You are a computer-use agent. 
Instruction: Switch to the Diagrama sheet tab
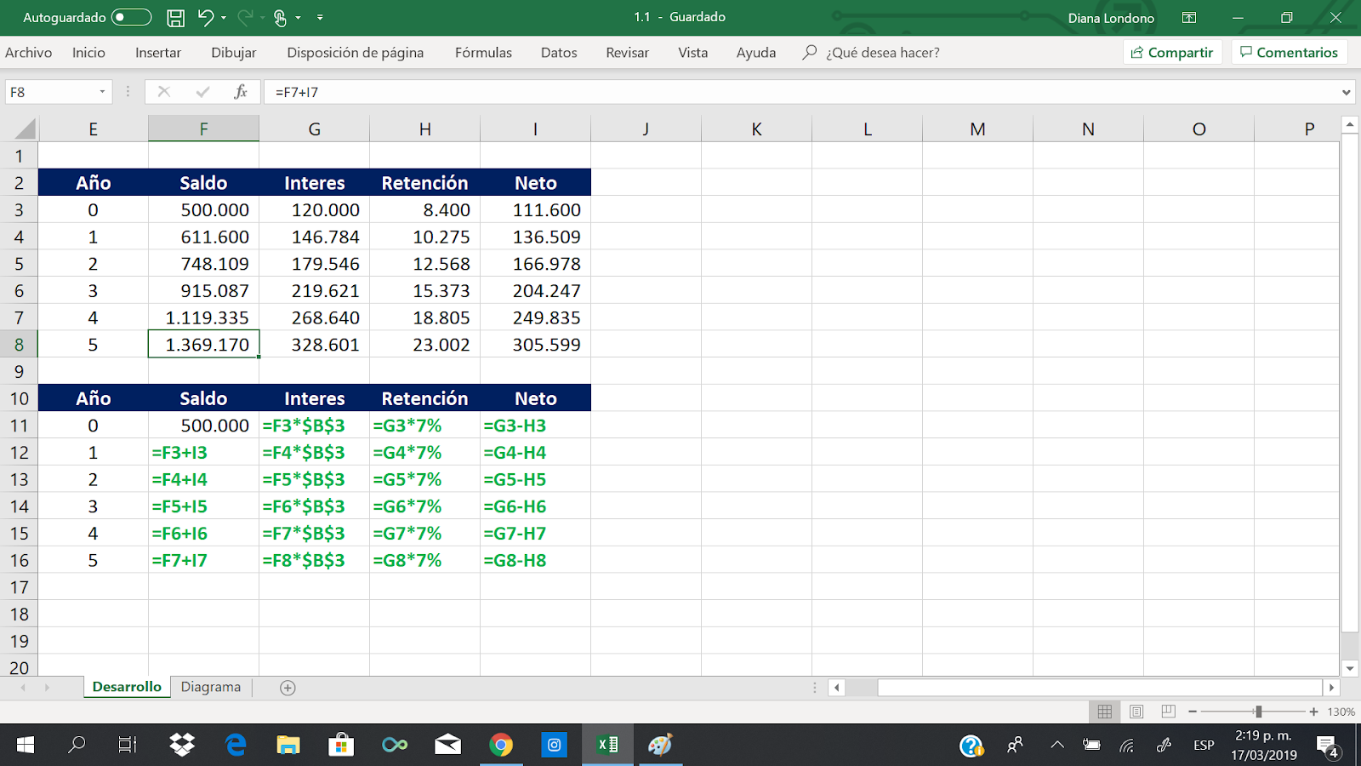(x=210, y=687)
